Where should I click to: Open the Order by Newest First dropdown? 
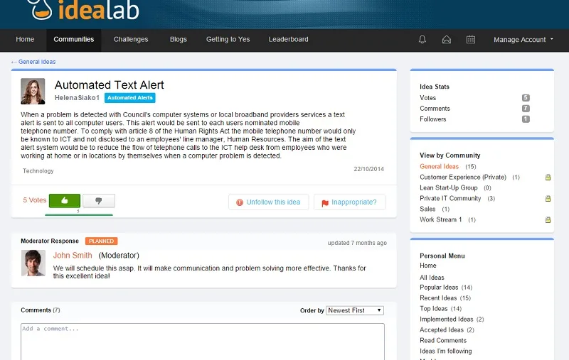354,310
